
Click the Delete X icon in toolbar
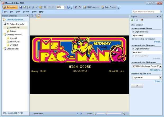44,7
